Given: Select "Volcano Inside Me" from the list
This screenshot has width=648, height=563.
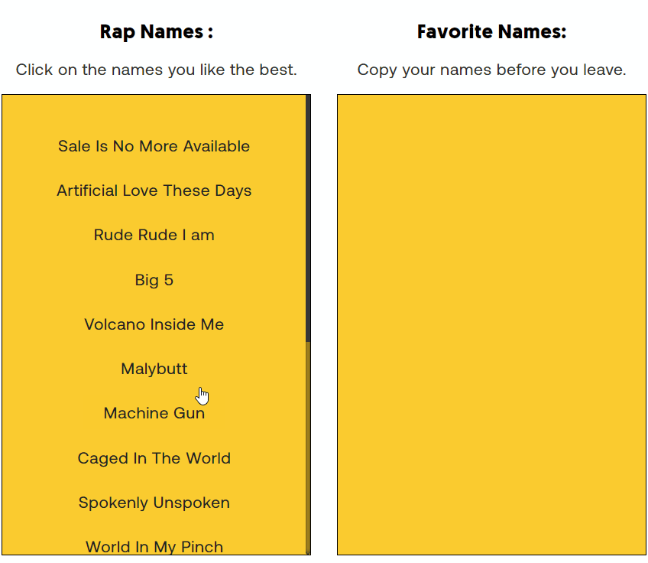Looking at the screenshot, I should (154, 324).
